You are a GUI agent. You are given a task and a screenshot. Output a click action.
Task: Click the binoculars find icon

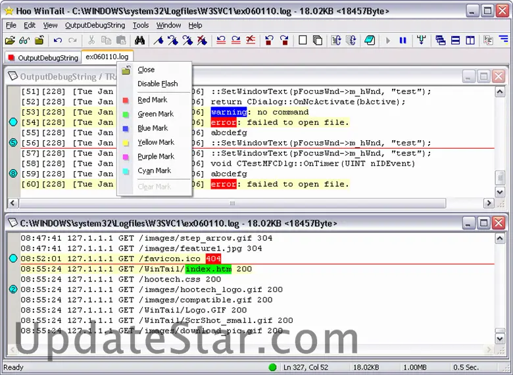(x=24, y=40)
